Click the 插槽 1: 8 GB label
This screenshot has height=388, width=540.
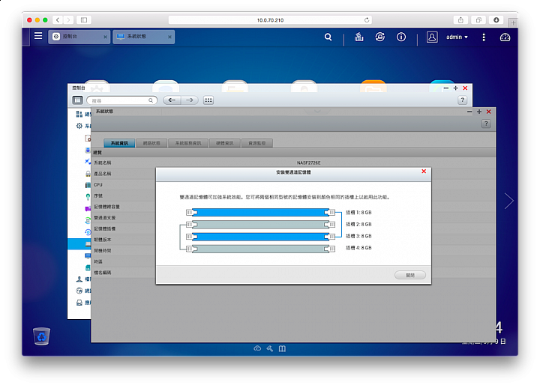(358, 213)
